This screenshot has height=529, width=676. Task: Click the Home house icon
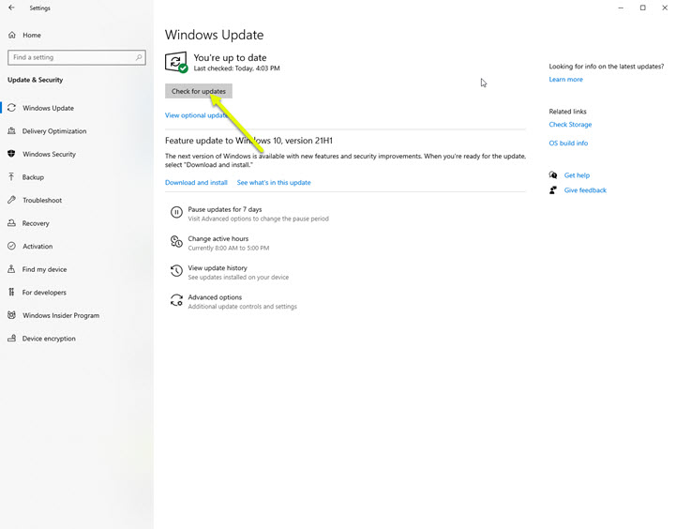point(12,35)
